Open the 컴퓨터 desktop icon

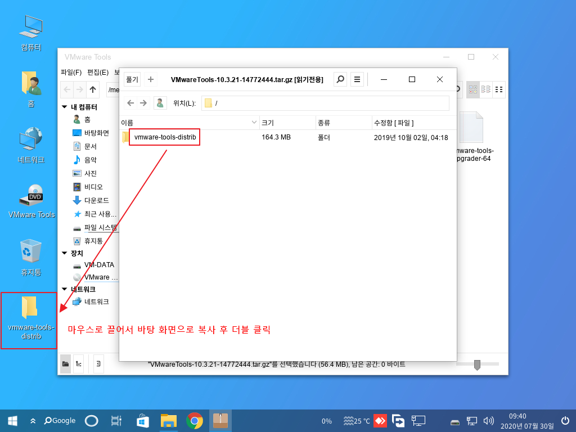(x=31, y=33)
